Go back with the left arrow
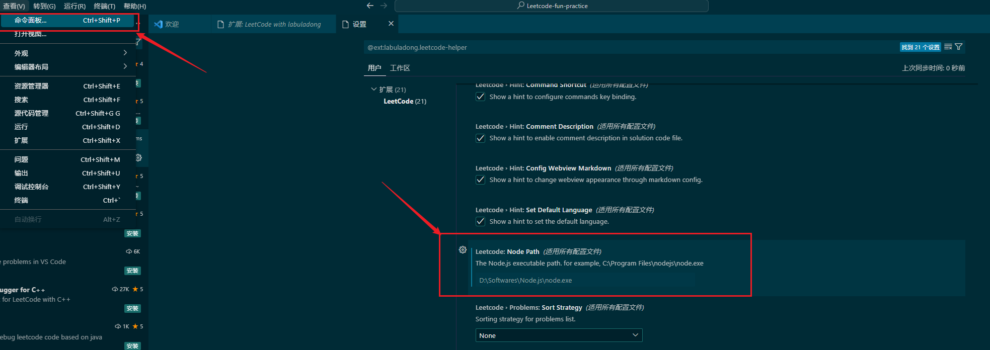This screenshot has height=350, width=990. tap(370, 6)
